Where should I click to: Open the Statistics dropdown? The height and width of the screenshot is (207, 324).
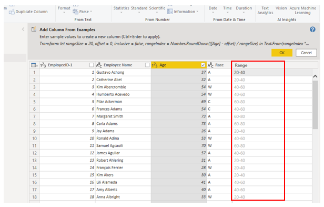(x=121, y=9)
